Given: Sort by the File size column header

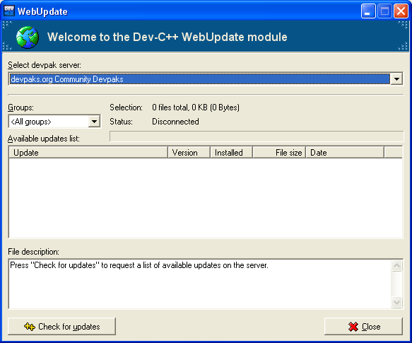Looking at the screenshot, I should click(x=279, y=153).
